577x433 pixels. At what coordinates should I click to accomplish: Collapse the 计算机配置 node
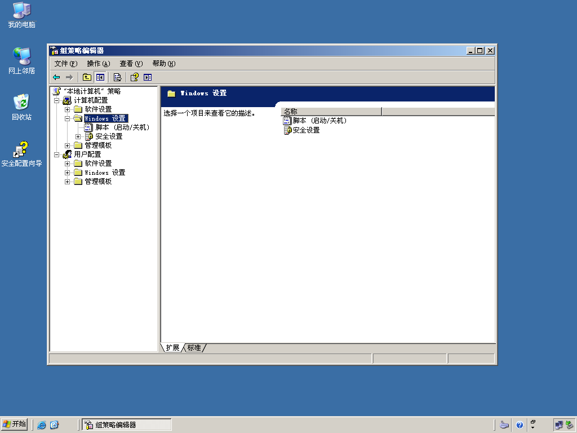[x=57, y=100]
